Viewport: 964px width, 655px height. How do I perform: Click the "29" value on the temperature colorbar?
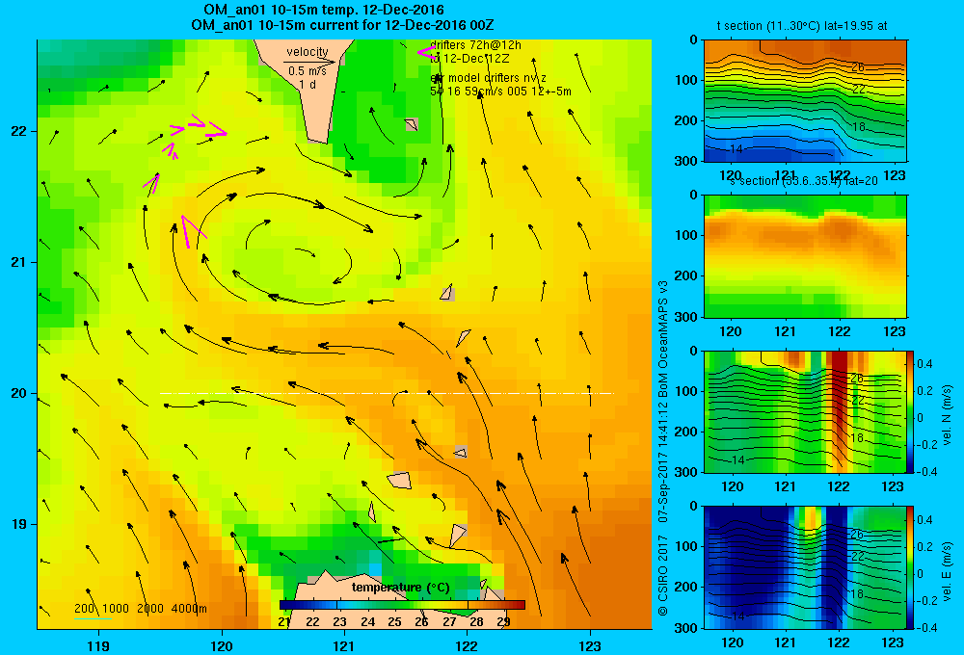[503, 622]
